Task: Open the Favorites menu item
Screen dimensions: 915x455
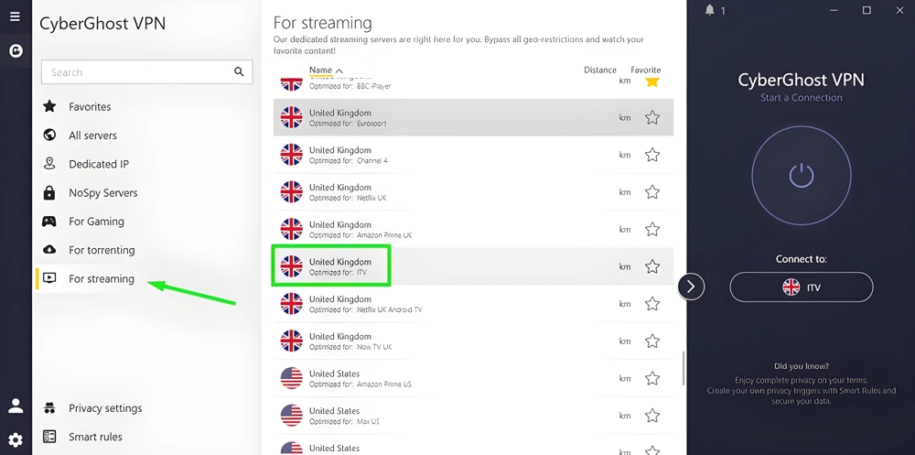Action: [90, 107]
